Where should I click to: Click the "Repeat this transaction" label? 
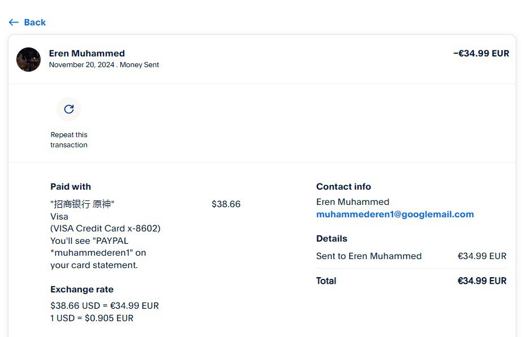tap(69, 140)
